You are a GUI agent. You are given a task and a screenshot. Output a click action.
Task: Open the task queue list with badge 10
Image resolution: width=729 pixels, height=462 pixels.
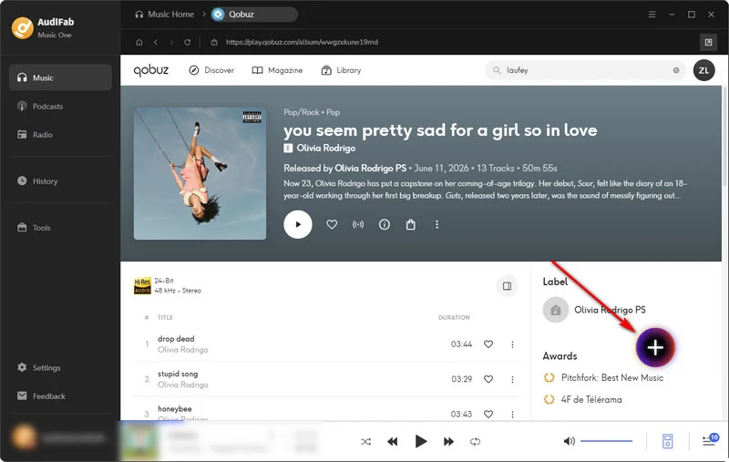pyautogui.click(x=709, y=441)
